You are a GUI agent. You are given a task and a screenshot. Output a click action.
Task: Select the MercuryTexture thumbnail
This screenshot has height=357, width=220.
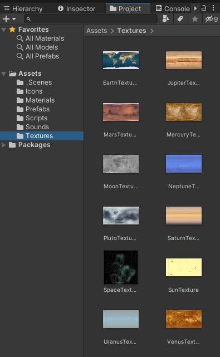click(184, 112)
